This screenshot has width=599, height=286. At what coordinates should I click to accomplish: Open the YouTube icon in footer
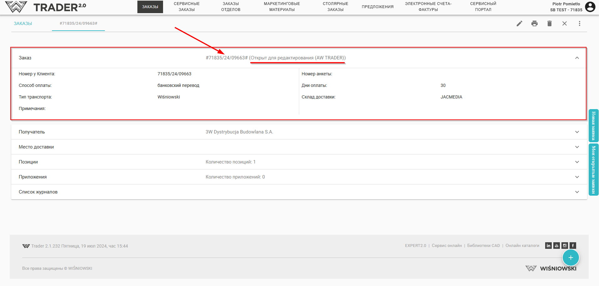tap(556, 246)
